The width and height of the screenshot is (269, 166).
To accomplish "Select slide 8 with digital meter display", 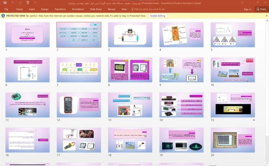I will point(130,70).
